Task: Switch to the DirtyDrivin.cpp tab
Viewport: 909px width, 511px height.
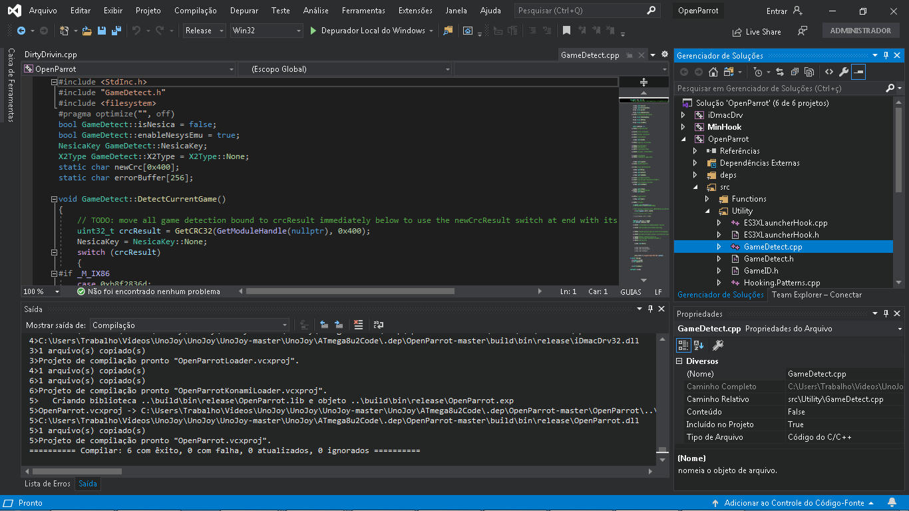Action: click(51, 55)
